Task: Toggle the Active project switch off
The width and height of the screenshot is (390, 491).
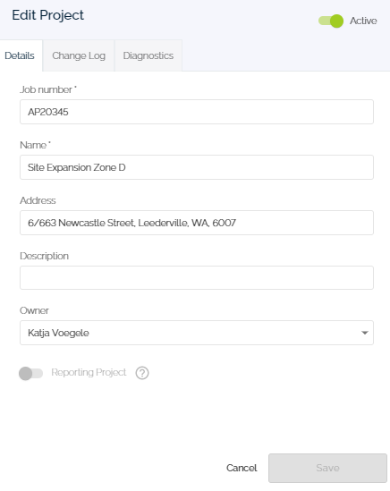Action: (x=331, y=21)
